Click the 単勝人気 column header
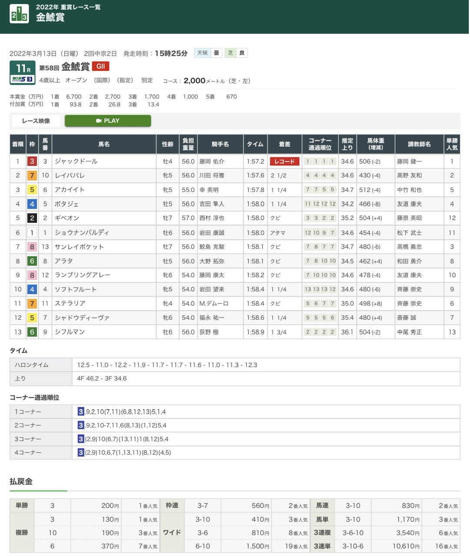The image size is (470, 556). click(x=452, y=144)
